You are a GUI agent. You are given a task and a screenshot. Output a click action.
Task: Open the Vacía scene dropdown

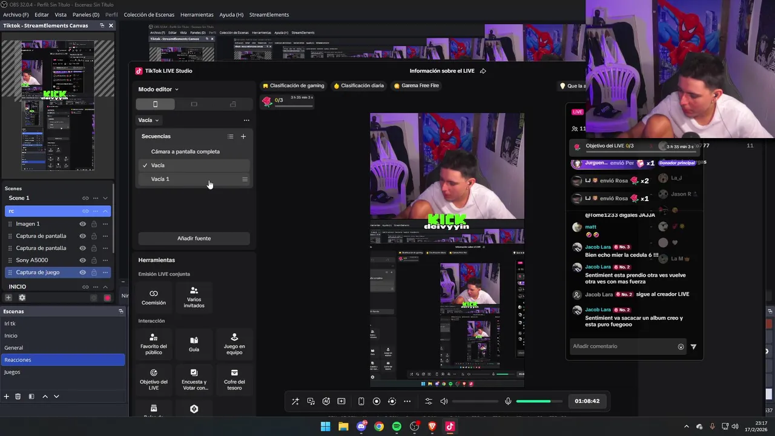[148, 120]
